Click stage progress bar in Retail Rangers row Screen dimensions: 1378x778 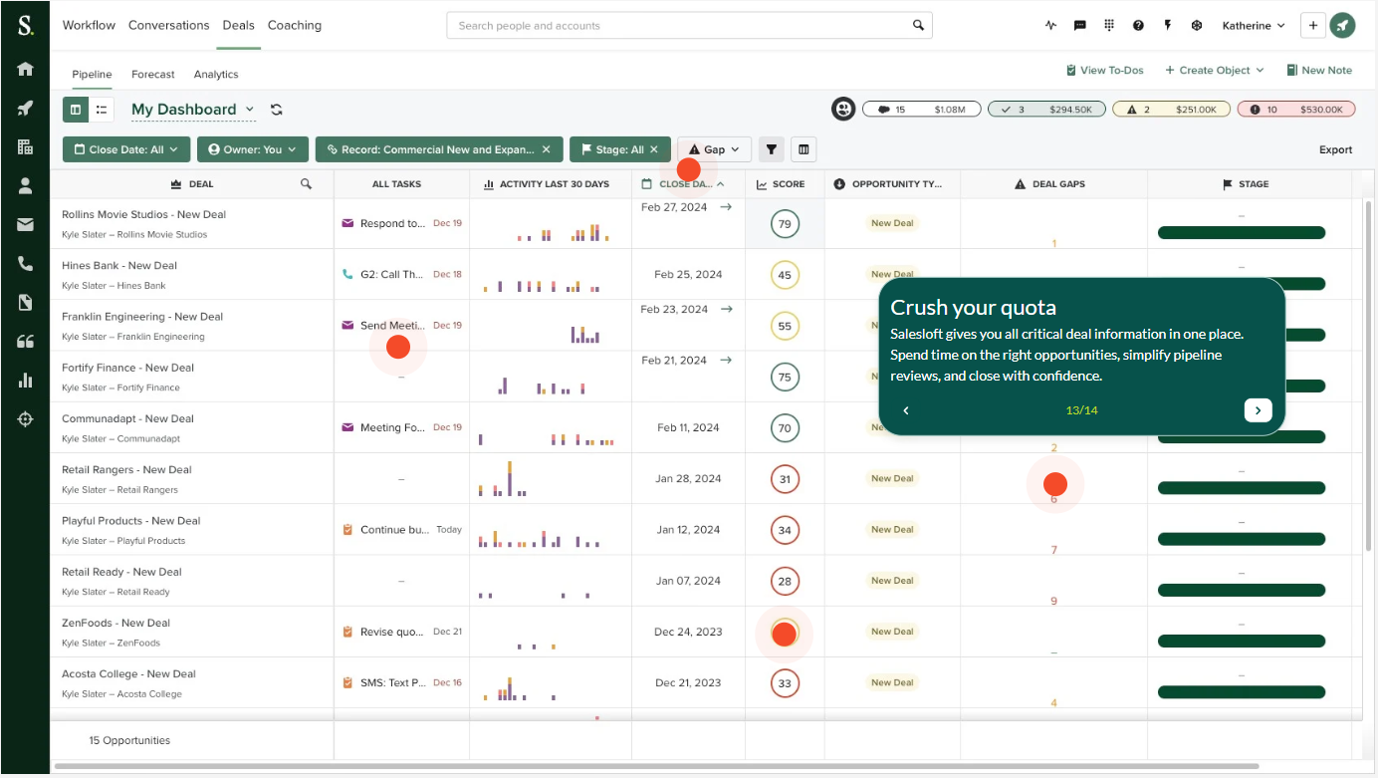pyautogui.click(x=1242, y=488)
